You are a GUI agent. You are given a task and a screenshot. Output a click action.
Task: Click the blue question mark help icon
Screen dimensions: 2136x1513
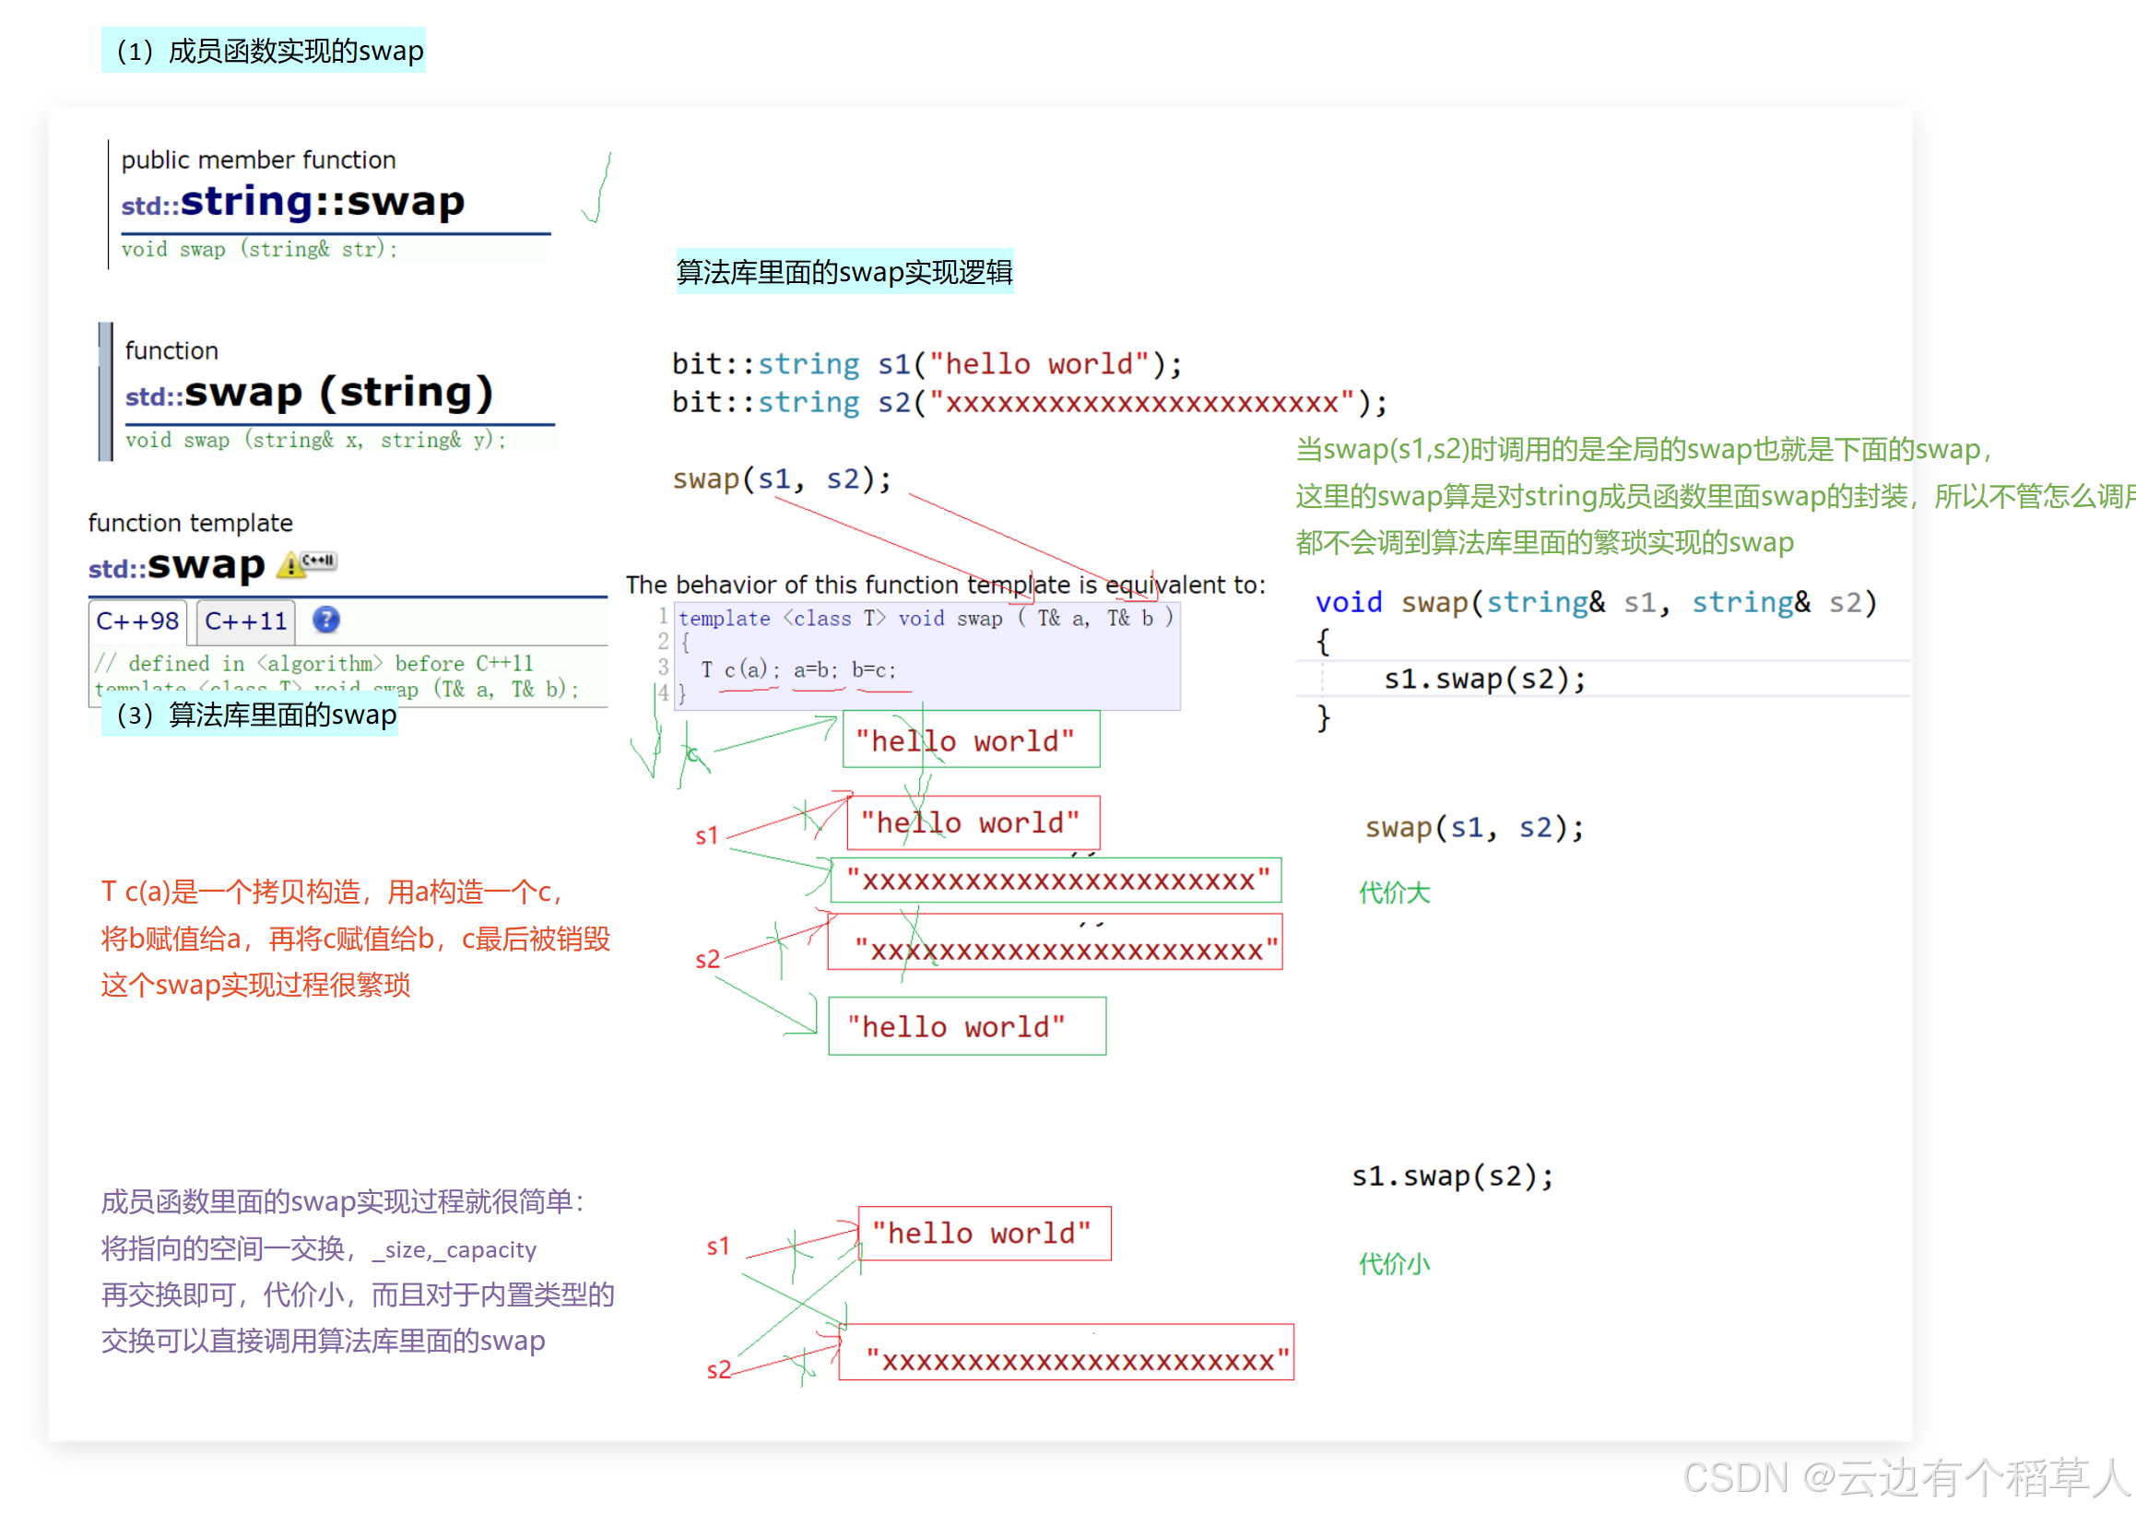pos(326,621)
